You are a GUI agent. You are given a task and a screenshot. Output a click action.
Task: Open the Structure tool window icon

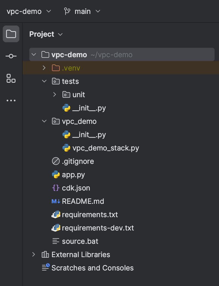(11, 78)
